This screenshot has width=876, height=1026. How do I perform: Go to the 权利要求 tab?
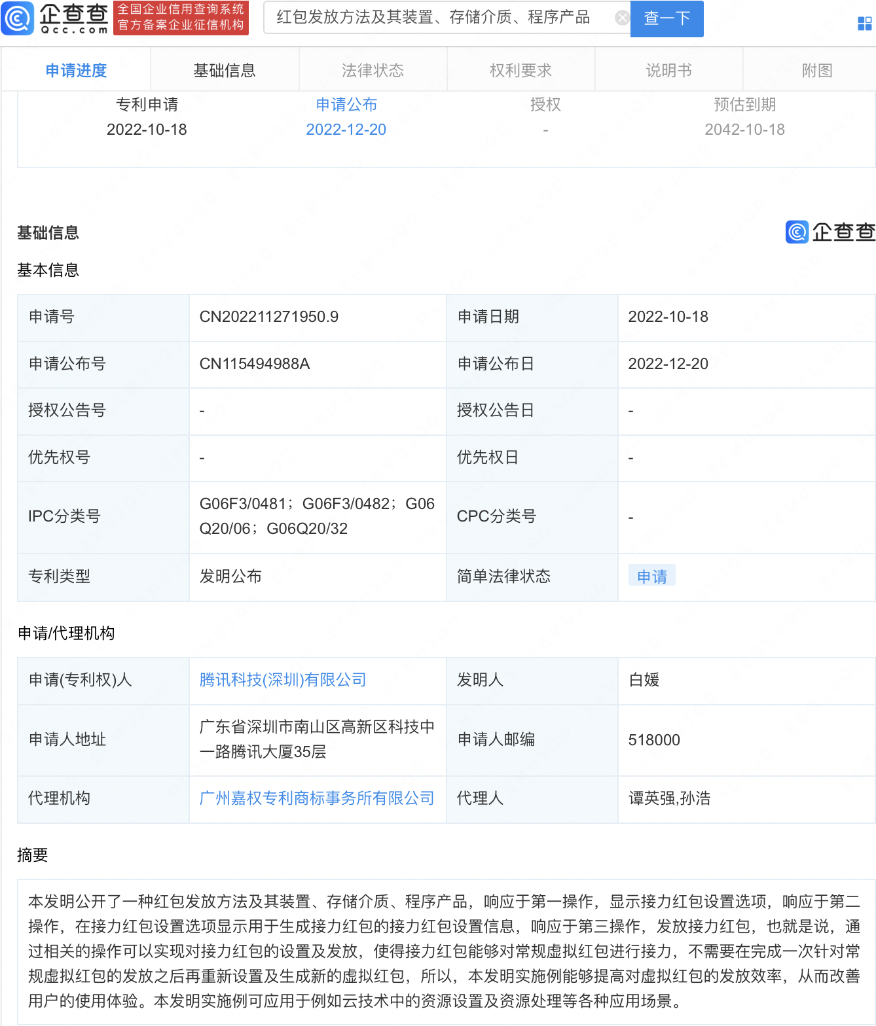coord(520,71)
